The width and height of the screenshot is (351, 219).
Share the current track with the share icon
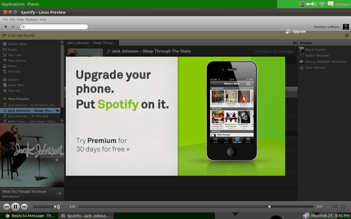(x=59, y=194)
